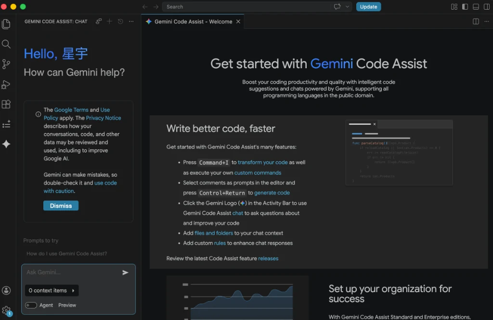Toggle the primary side bar icon
493x320 pixels.
(465, 7)
